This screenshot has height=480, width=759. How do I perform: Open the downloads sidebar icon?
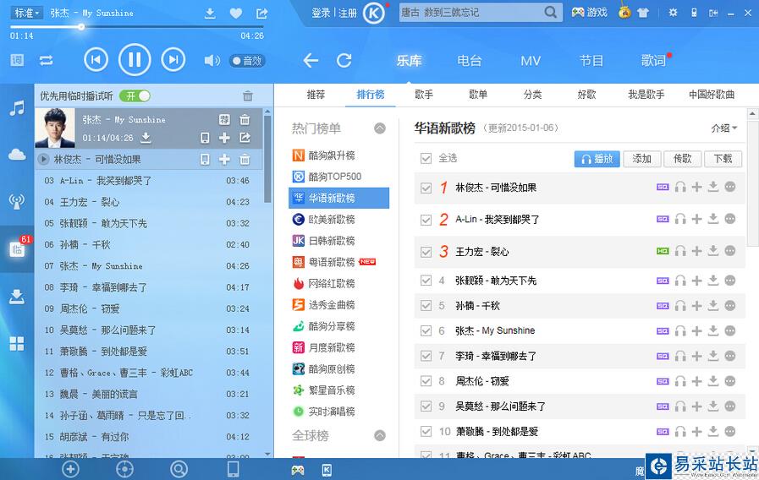tap(17, 297)
